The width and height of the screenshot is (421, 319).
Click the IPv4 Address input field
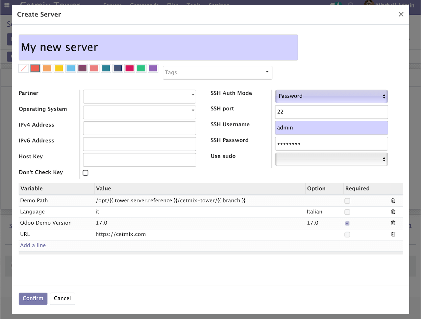[x=139, y=128]
